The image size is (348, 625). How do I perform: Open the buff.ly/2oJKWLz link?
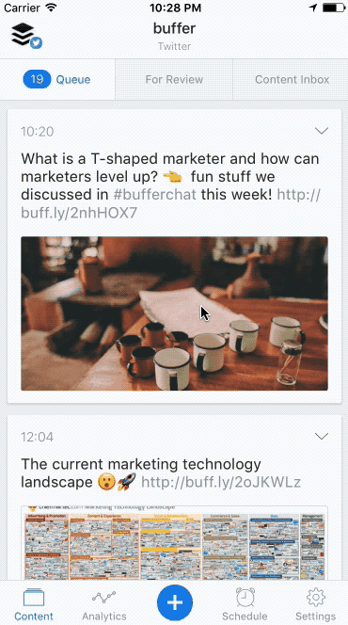[221, 482]
